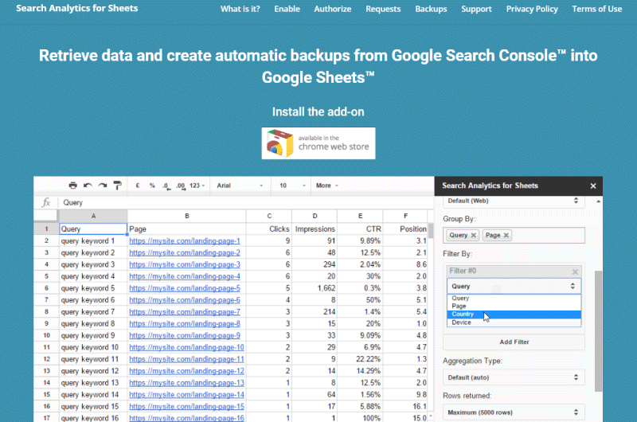Remove the Query group-by tag
Screen dimensions: 637x422
click(473, 235)
